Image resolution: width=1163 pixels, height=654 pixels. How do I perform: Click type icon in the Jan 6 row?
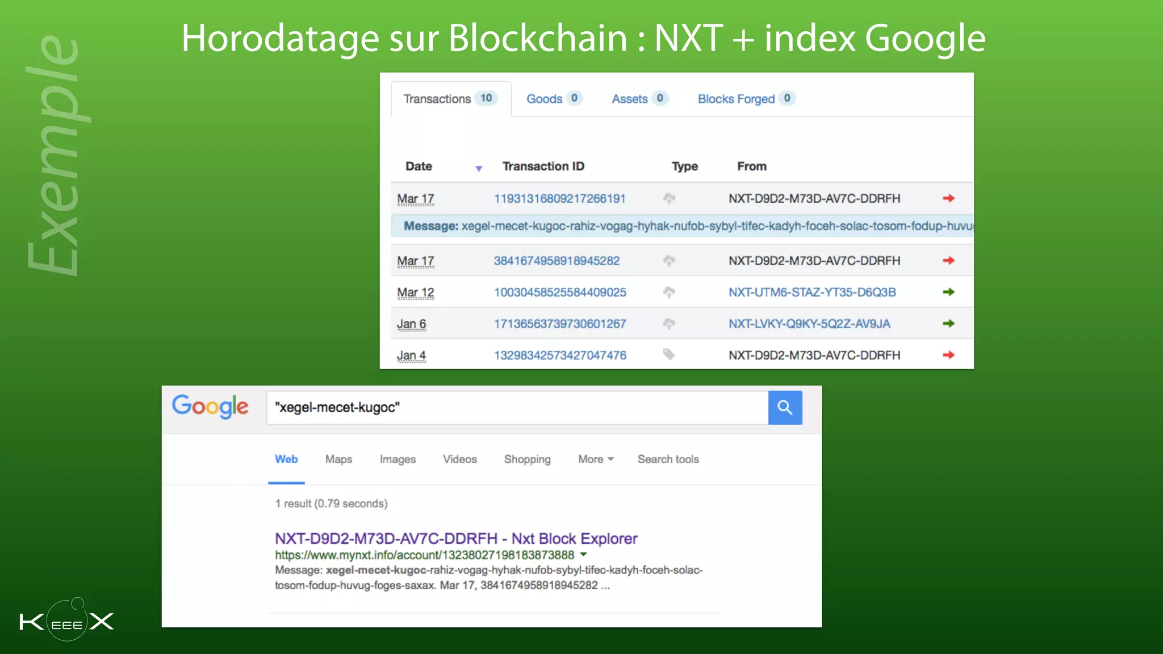(669, 324)
